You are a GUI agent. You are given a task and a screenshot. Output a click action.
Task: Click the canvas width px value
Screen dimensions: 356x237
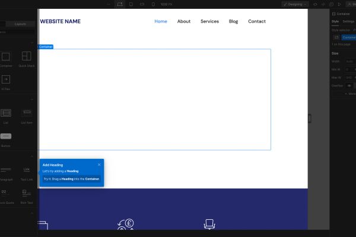click(166, 4)
